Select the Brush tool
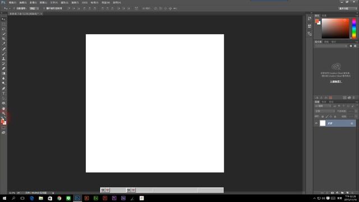 [3, 54]
